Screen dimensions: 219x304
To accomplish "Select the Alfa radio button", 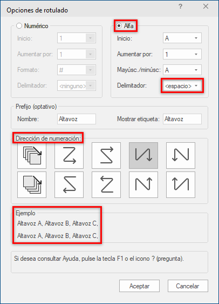I will click(119, 25).
